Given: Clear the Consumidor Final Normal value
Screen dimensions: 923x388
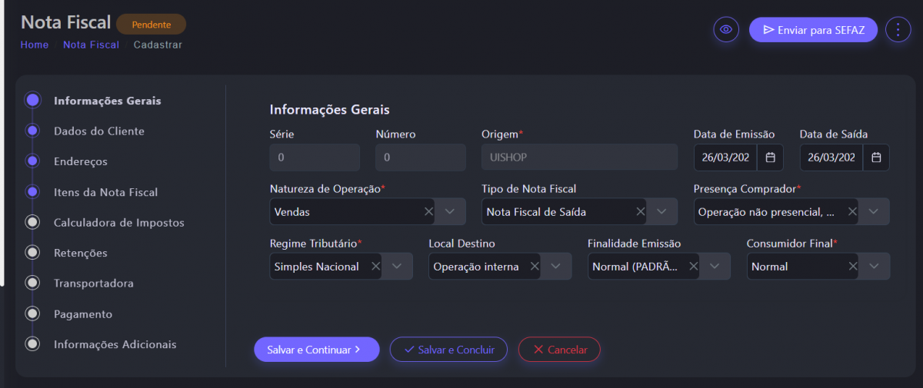Looking at the screenshot, I should pos(853,267).
